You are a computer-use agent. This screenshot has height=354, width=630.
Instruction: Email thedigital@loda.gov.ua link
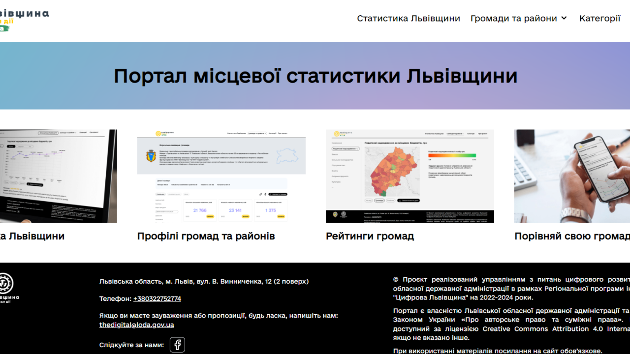(136, 324)
